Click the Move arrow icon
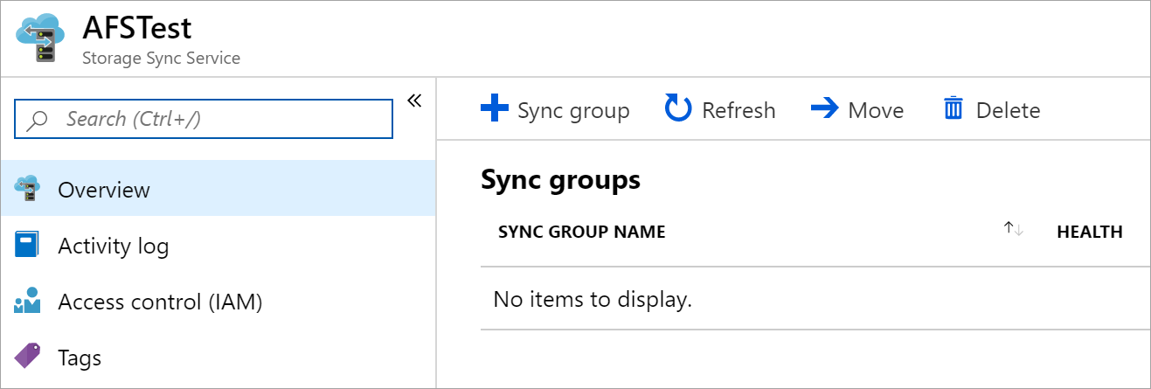Viewport: 1151px width, 389px height. [x=824, y=110]
